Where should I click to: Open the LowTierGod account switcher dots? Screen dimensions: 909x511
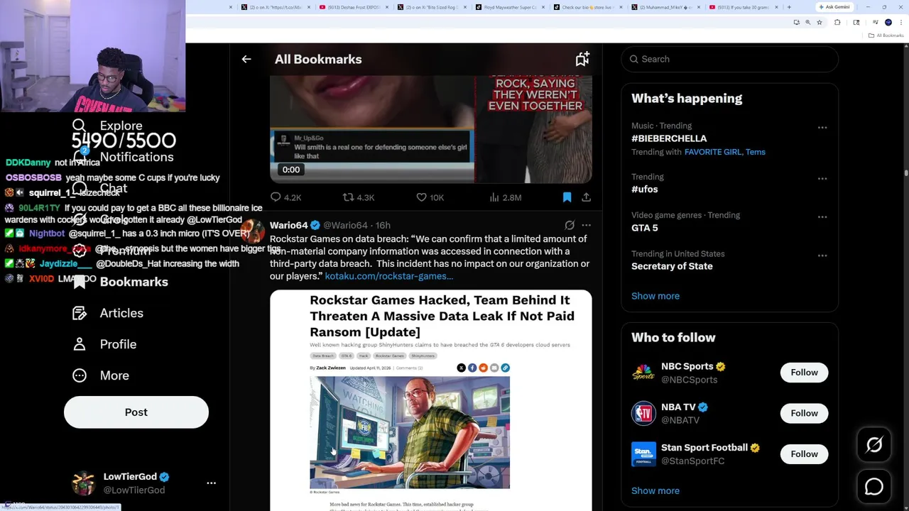[x=211, y=483]
